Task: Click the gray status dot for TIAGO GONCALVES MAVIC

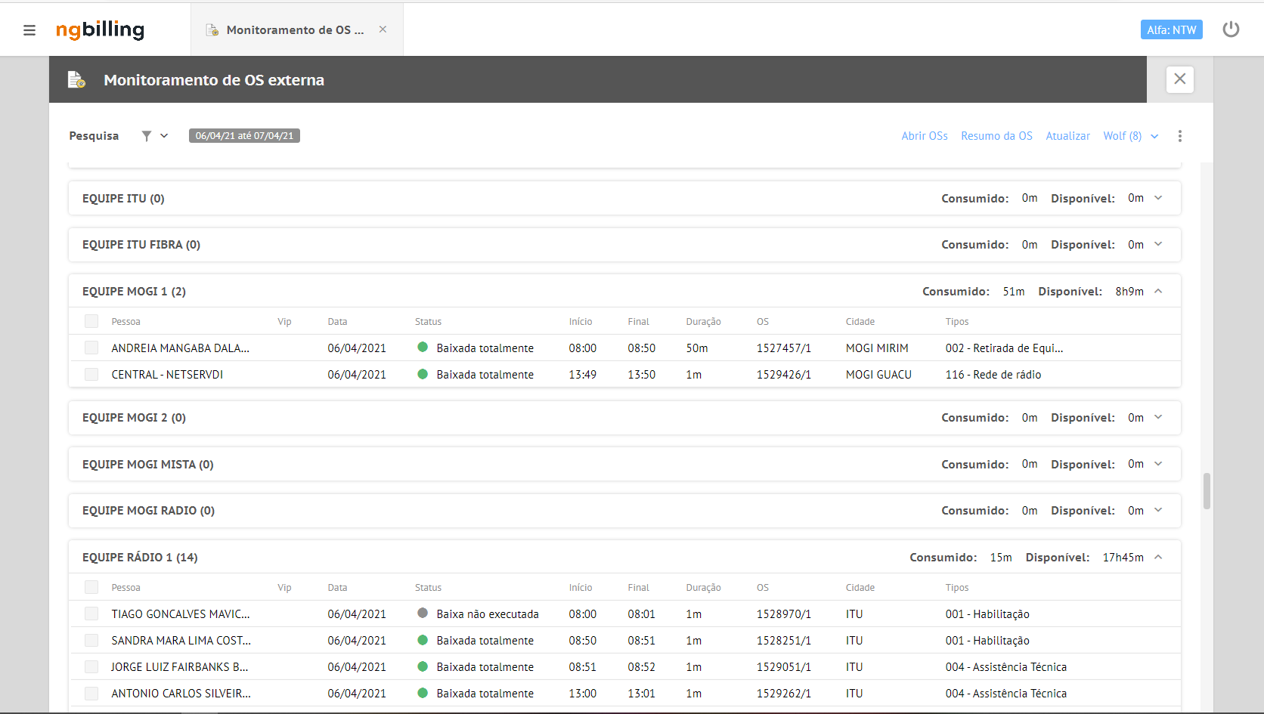Action: (423, 614)
